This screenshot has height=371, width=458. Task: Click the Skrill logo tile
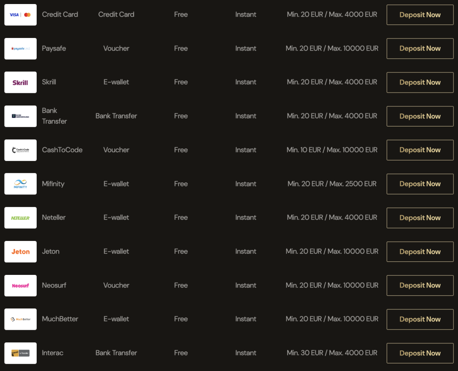point(21,82)
